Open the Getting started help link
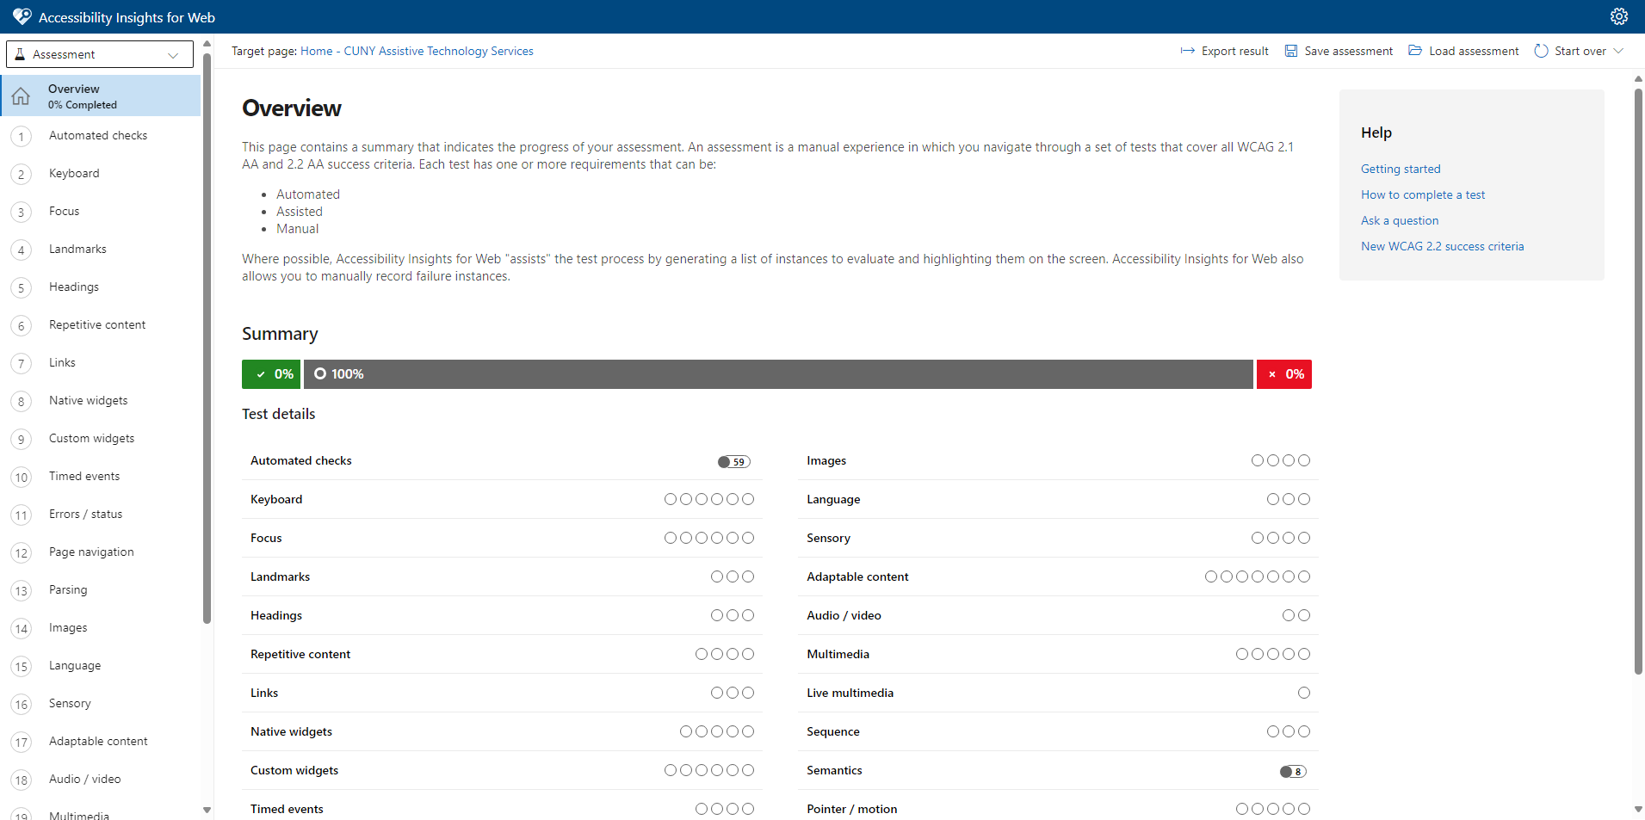The height and width of the screenshot is (820, 1645). (x=1401, y=169)
